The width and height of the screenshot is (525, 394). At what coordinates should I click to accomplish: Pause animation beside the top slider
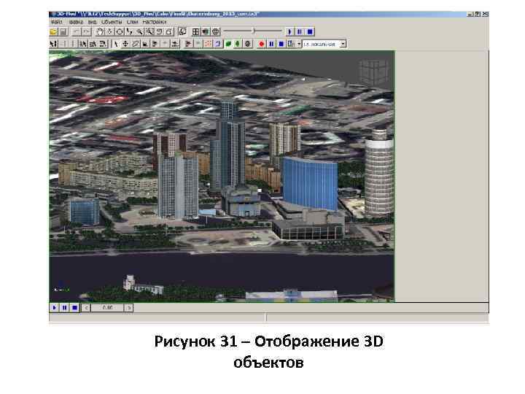pyautogui.click(x=300, y=32)
